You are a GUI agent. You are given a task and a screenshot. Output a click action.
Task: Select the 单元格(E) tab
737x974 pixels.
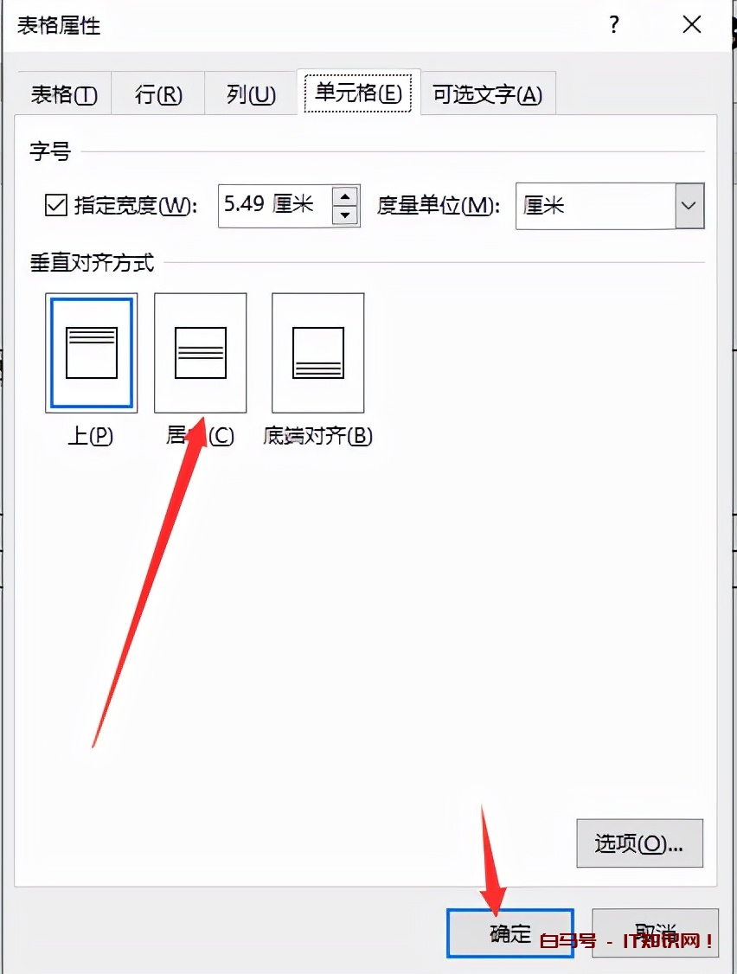coord(359,93)
